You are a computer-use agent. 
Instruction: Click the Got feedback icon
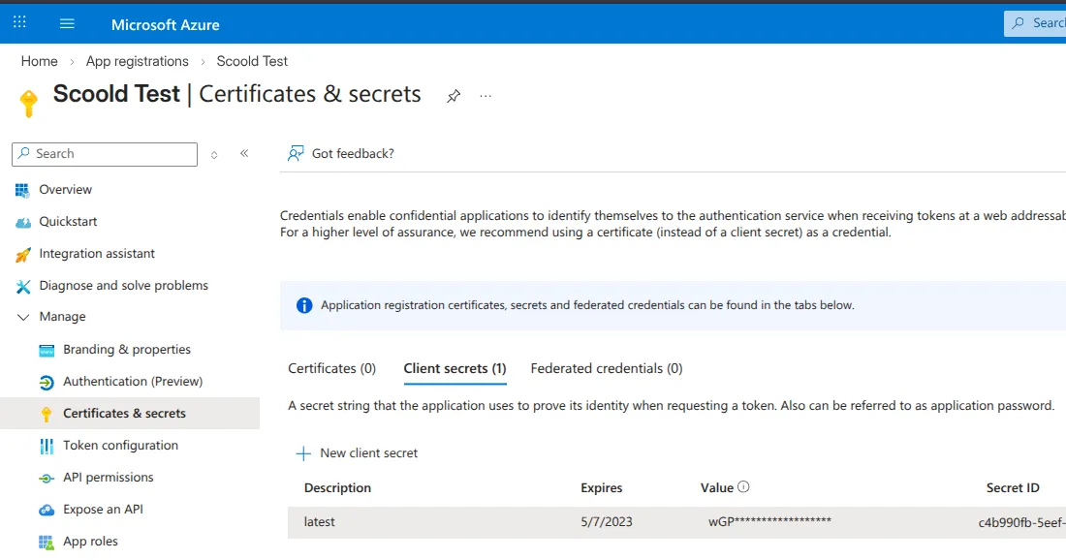297,153
